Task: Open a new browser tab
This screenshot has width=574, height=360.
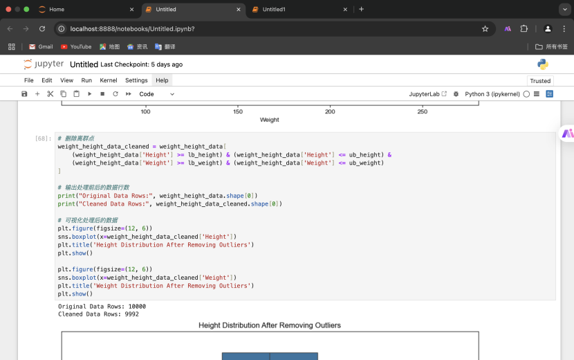Action: pos(361,9)
